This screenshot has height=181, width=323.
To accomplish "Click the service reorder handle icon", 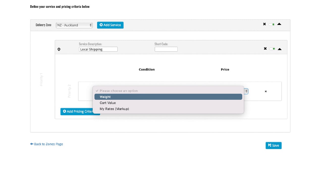I will [59, 49].
